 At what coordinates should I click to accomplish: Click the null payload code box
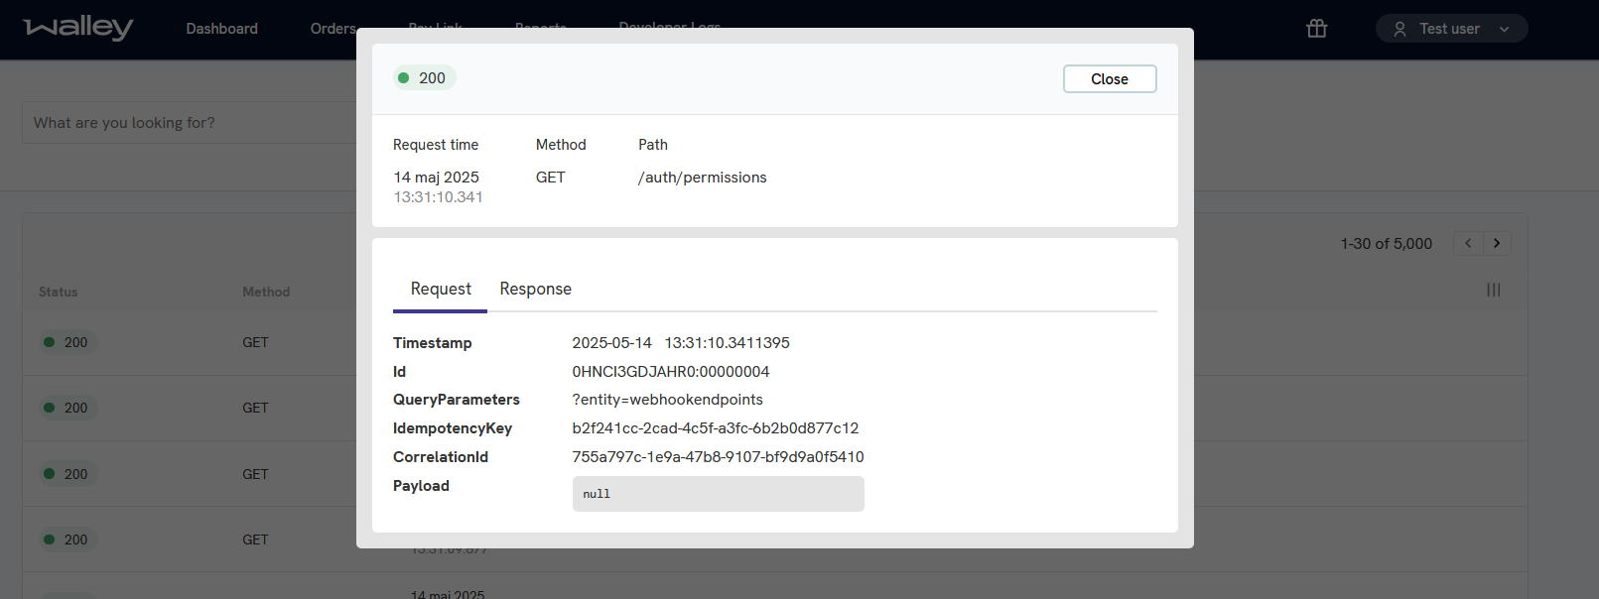coord(718,494)
